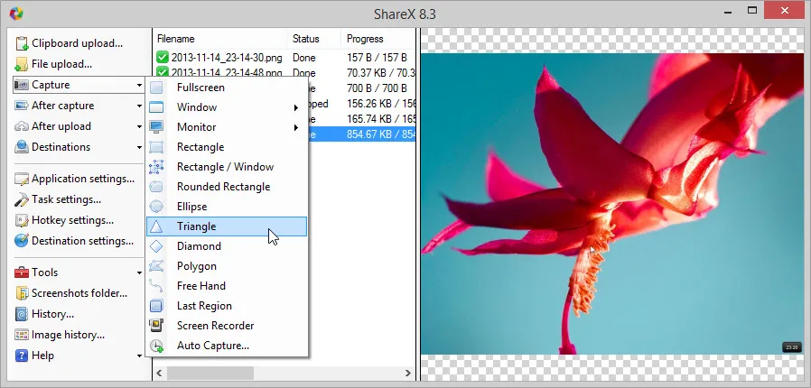
Task: Click the scrollbar right arrow
Action: pos(408,373)
